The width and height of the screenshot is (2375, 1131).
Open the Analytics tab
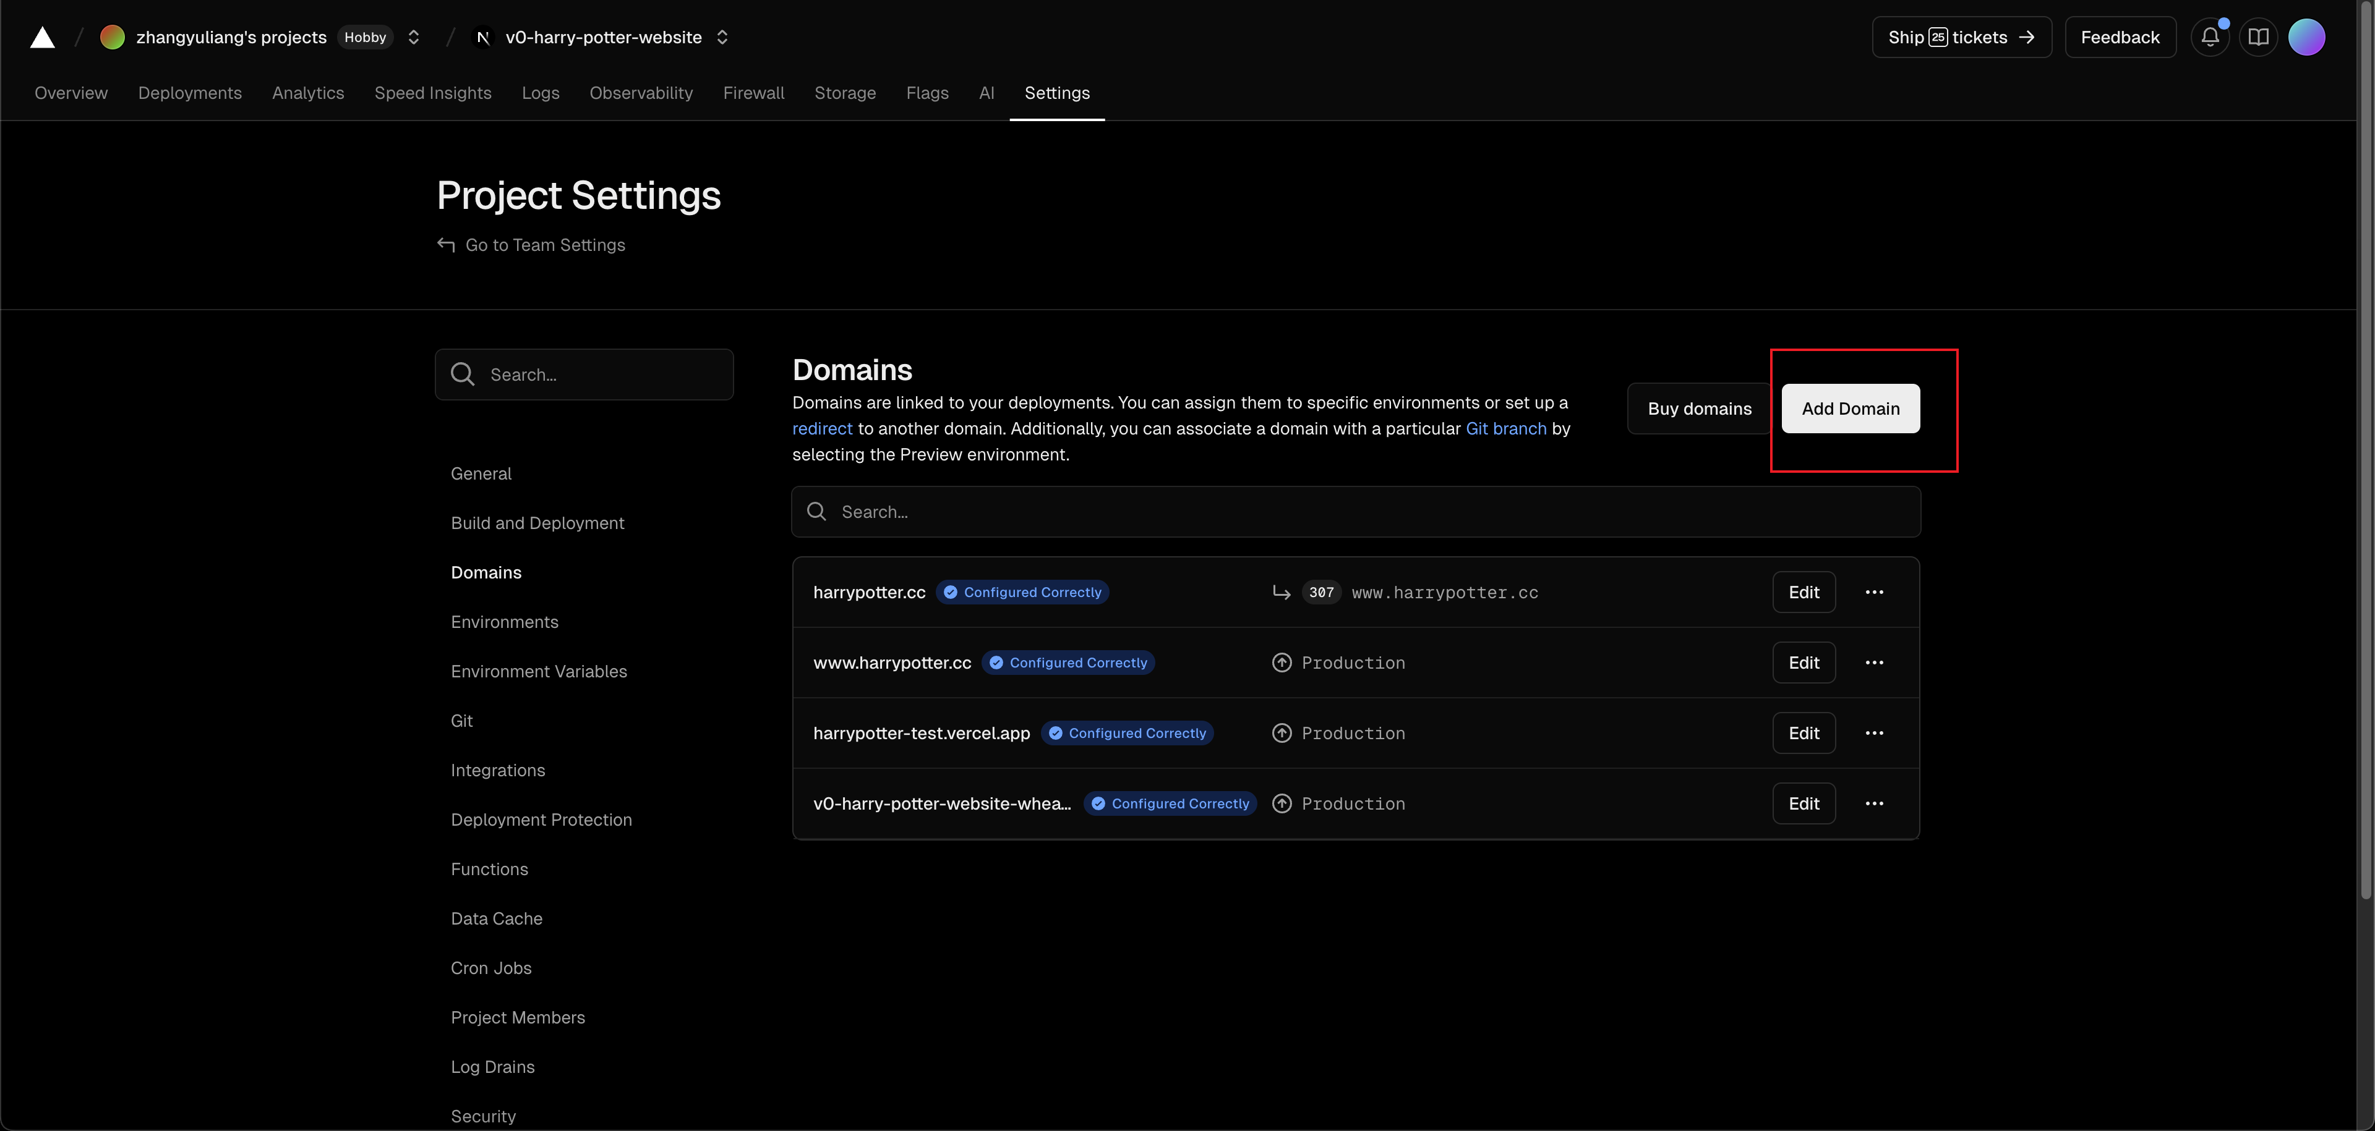(x=308, y=93)
